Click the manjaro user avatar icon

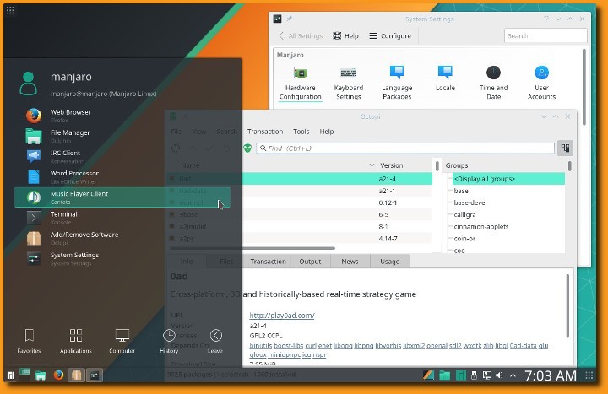tap(29, 84)
